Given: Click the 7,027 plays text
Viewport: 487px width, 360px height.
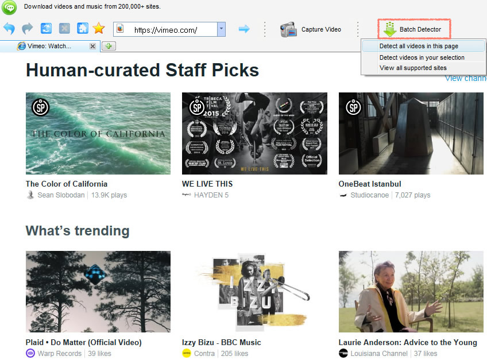Looking at the screenshot, I should [x=413, y=195].
